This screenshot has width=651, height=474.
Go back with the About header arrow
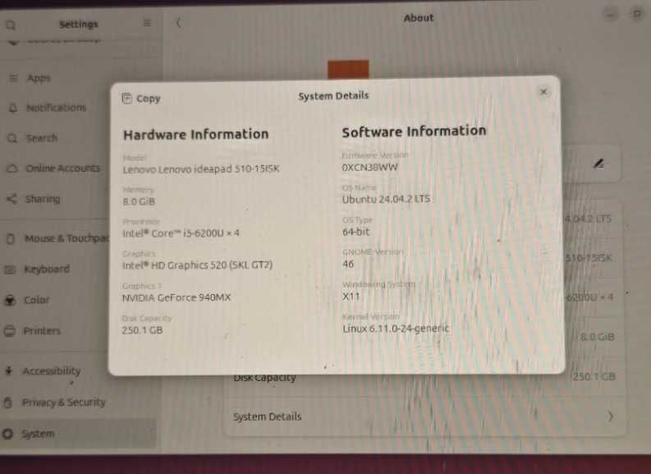tap(178, 23)
